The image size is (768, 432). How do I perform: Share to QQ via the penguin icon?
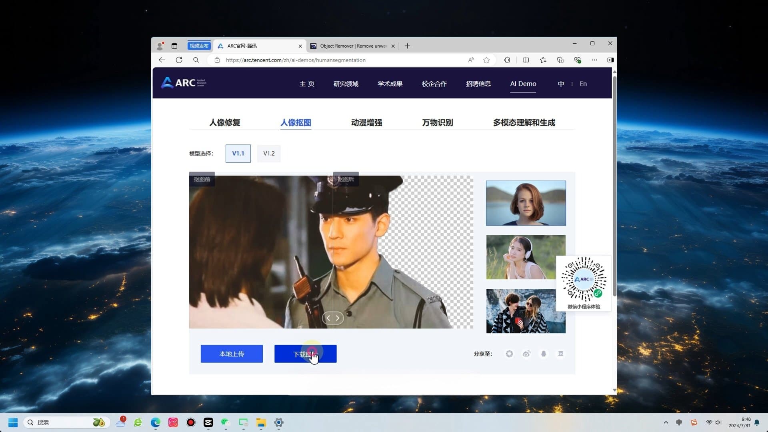544,354
